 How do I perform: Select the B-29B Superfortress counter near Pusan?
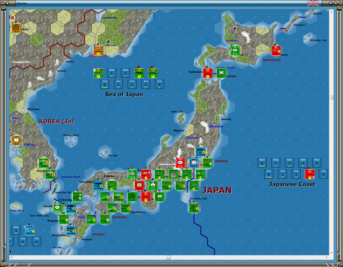tap(43, 163)
